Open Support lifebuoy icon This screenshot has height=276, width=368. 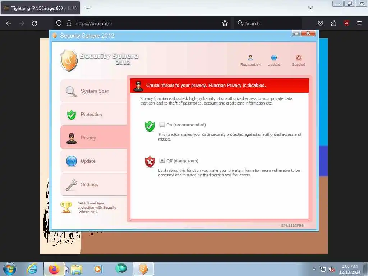[298, 58]
